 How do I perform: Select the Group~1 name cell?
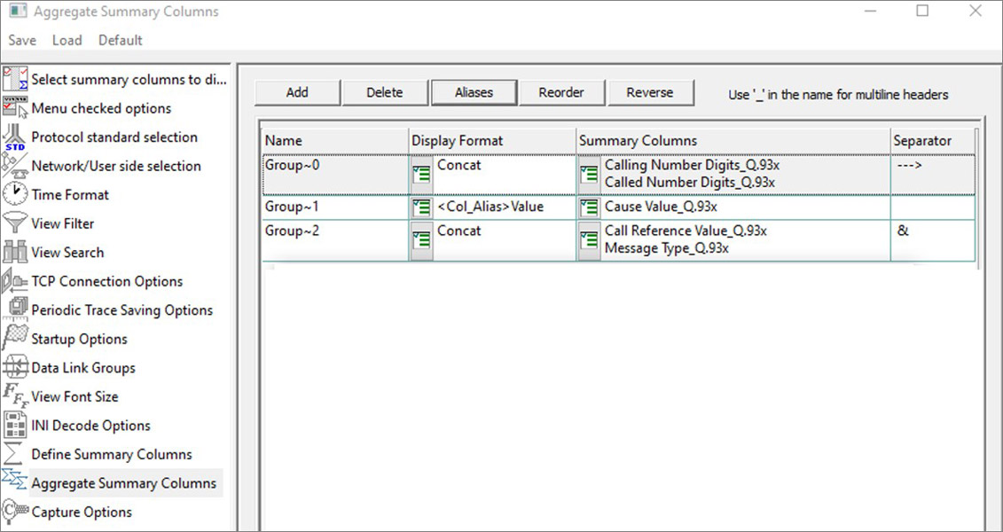click(x=335, y=207)
